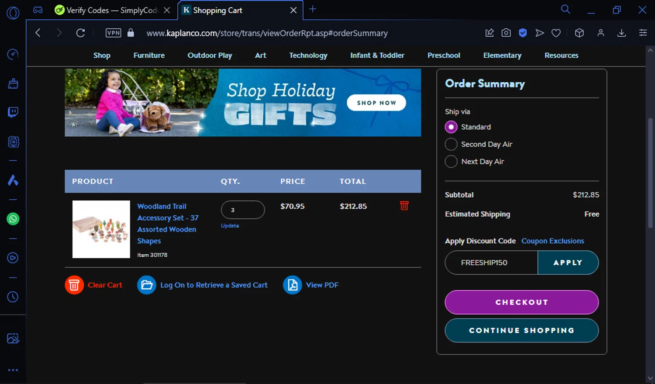Open the GX Control speedometer icon
Screen dimensions: 655x384
(13, 54)
